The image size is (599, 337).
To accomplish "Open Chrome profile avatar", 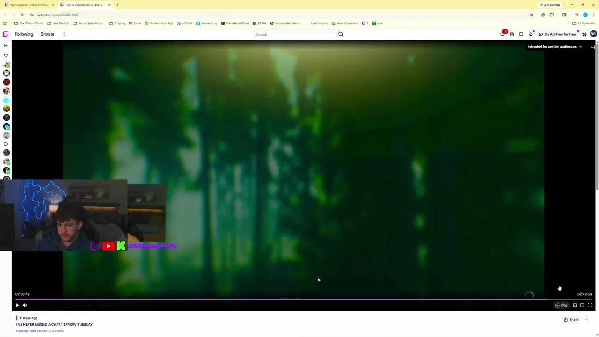I will (x=585, y=15).
